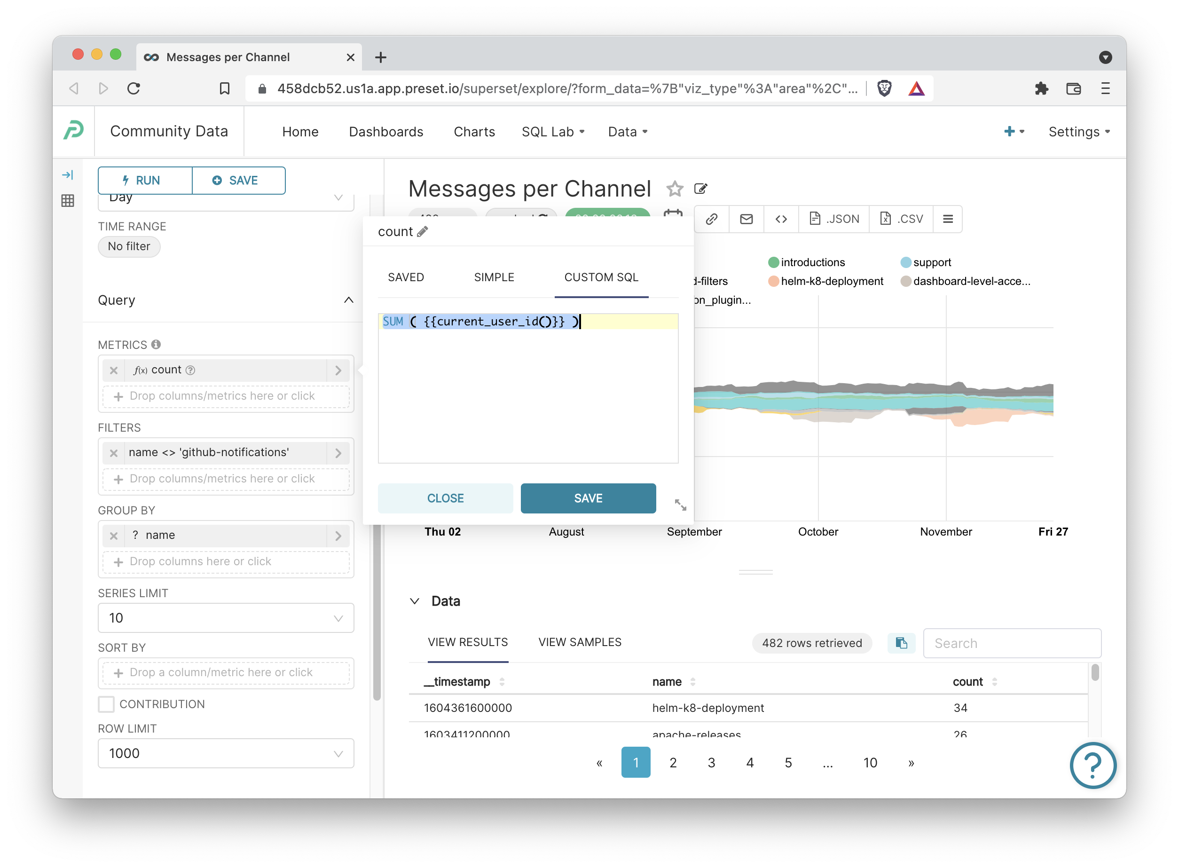Image resolution: width=1179 pixels, height=868 pixels.
Task: Click the copy permalink link icon
Action: tap(711, 219)
